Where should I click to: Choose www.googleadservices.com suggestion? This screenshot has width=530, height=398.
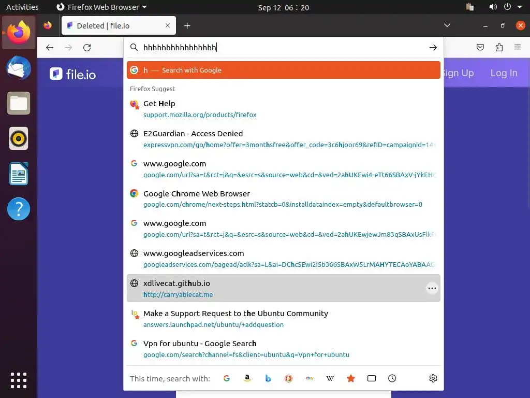(283, 259)
